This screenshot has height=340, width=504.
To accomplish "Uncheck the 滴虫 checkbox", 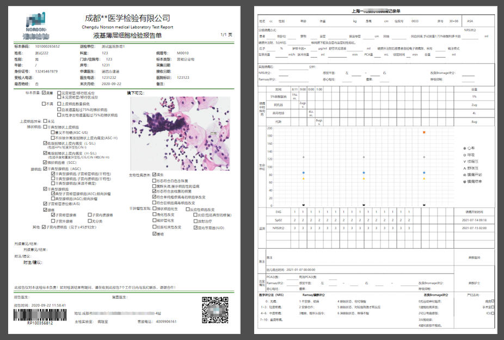I will point(154,175).
